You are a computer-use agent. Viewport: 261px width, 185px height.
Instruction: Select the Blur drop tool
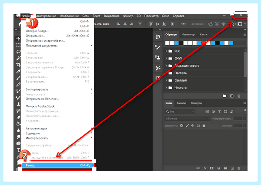click(18, 130)
